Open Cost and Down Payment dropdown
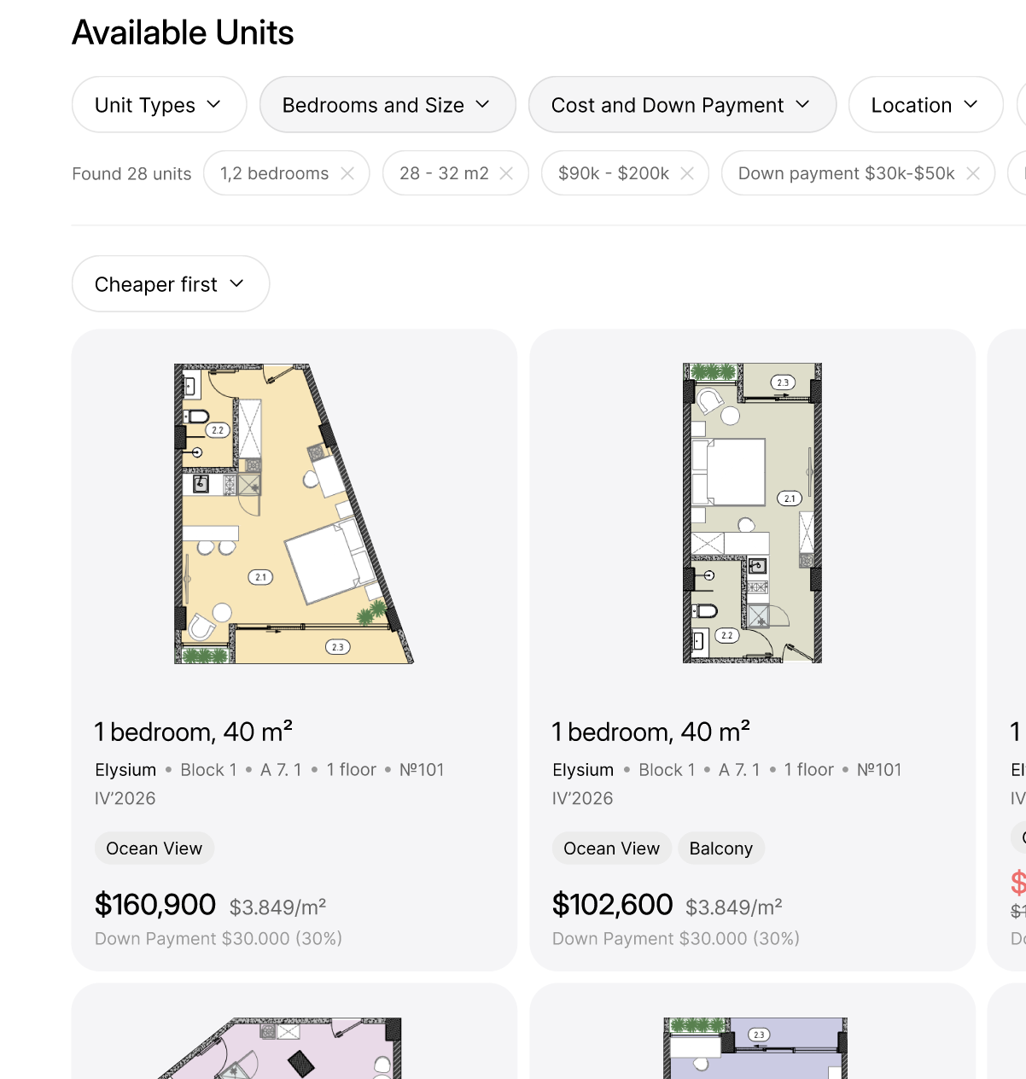 681,105
